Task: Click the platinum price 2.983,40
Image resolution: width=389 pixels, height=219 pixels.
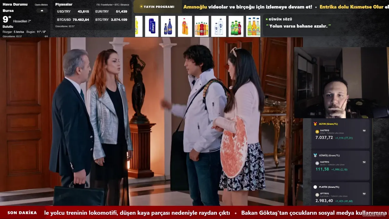Action: coord(324,201)
